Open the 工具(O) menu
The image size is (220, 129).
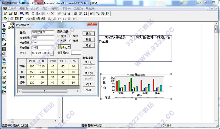(x=78, y=8)
